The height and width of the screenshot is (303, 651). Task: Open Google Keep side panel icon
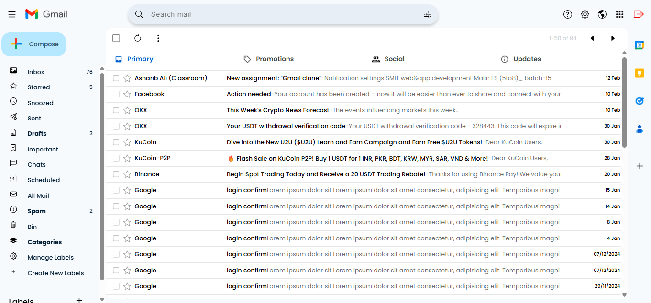pyautogui.click(x=640, y=73)
